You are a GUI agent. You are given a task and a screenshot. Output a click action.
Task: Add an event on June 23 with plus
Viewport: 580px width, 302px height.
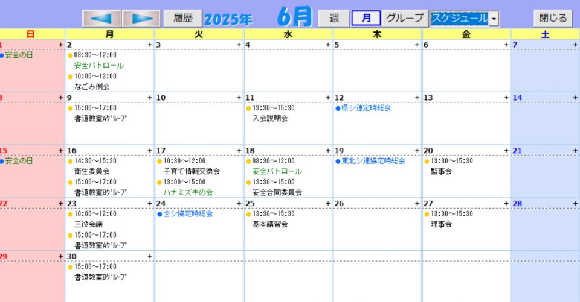tap(150, 203)
